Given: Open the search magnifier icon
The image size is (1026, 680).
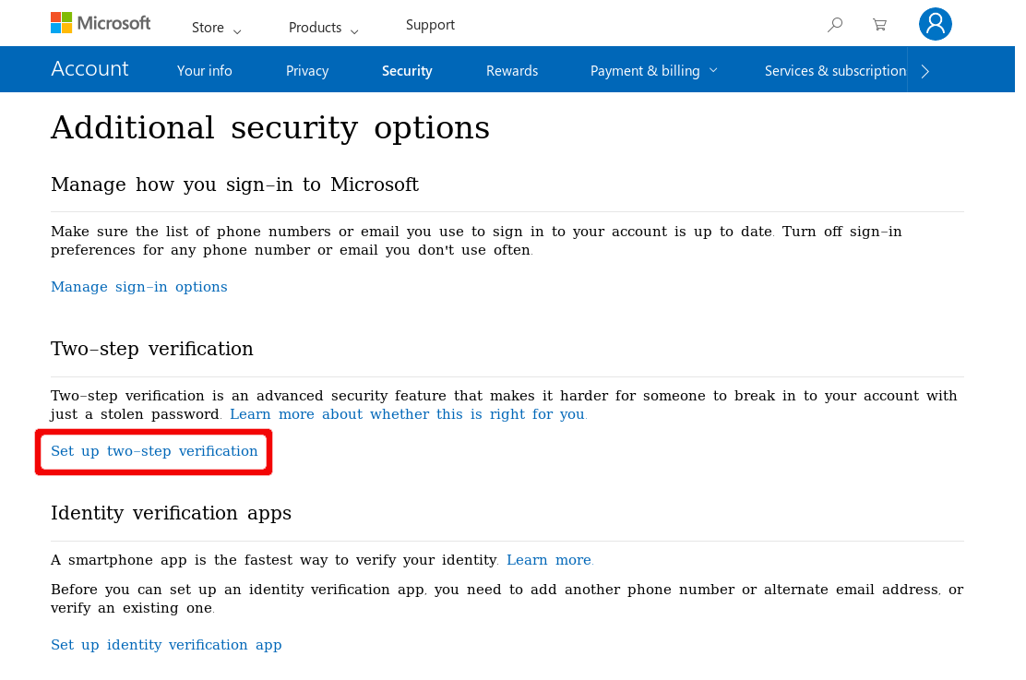Looking at the screenshot, I should (x=835, y=25).
